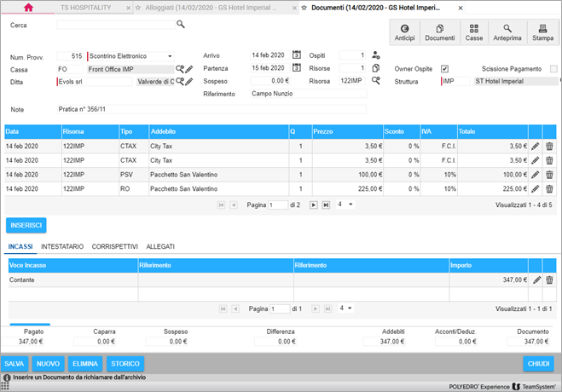Click the Totale column header
Viewport: 562px width, 392px height.
coord(492,131)
